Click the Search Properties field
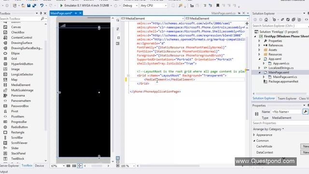309x174 pixels. click(x=280, y=123)
